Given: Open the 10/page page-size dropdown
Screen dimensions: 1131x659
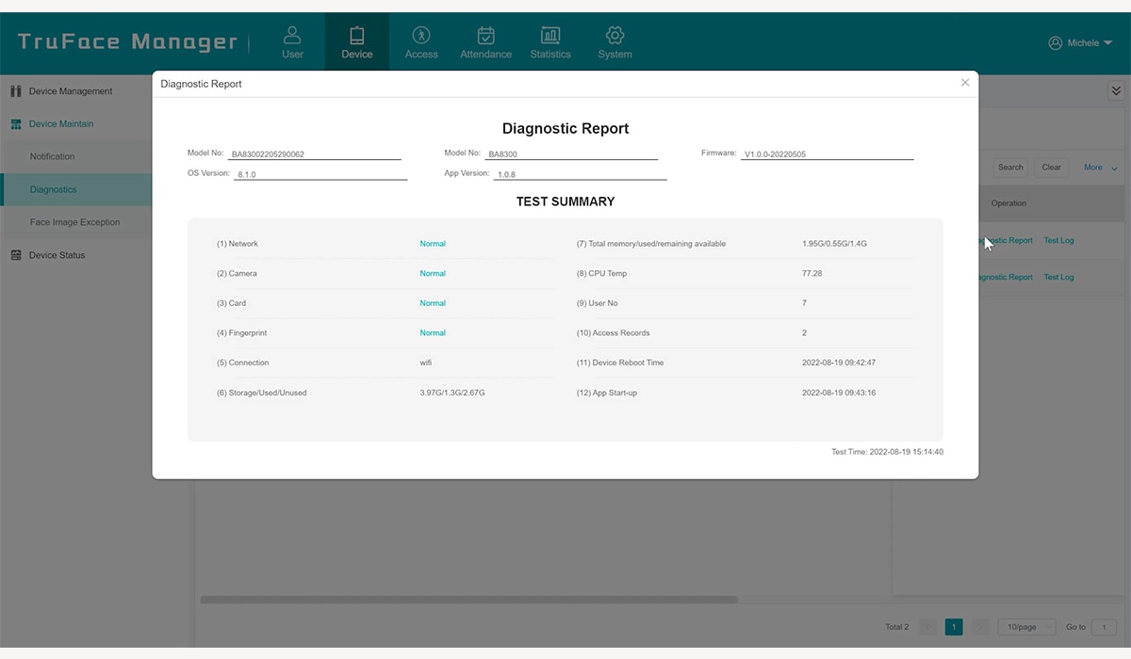Looking at the screenshot, I should [1025, 626].
